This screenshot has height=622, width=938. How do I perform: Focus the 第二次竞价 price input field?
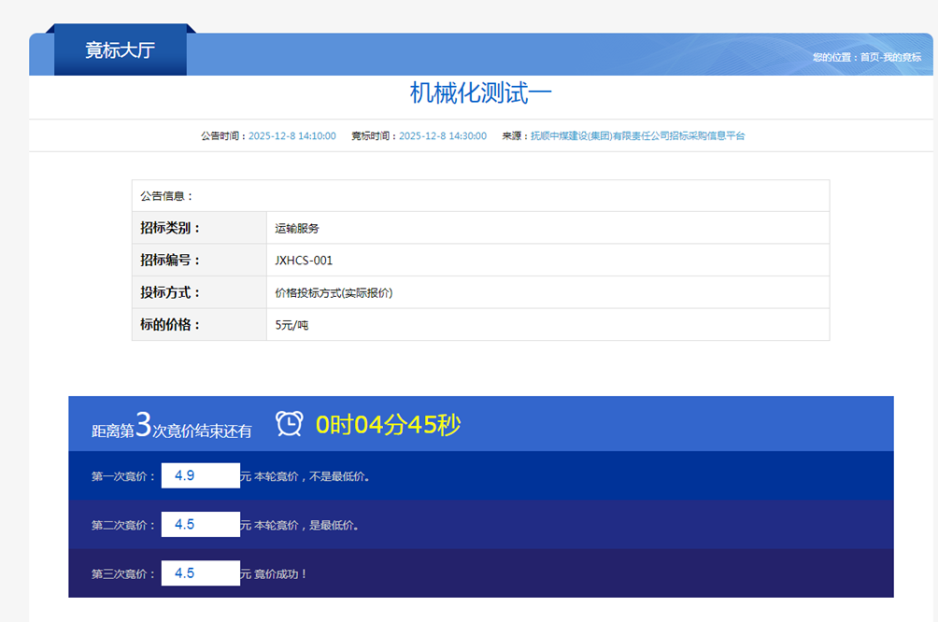(x=201, y=525)
